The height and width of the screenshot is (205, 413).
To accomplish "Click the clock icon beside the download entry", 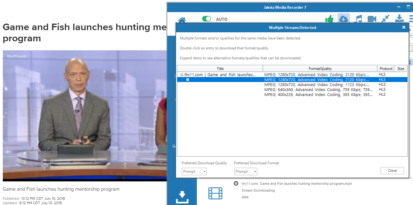I will (236, 183).
